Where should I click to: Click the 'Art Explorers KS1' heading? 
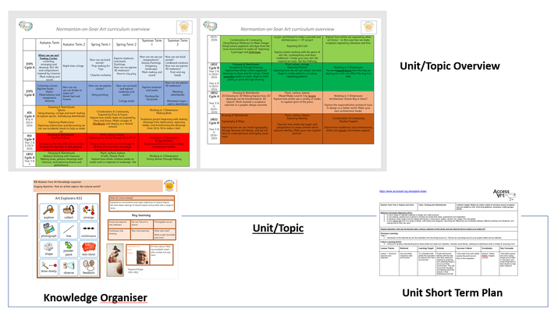(69, 198)
